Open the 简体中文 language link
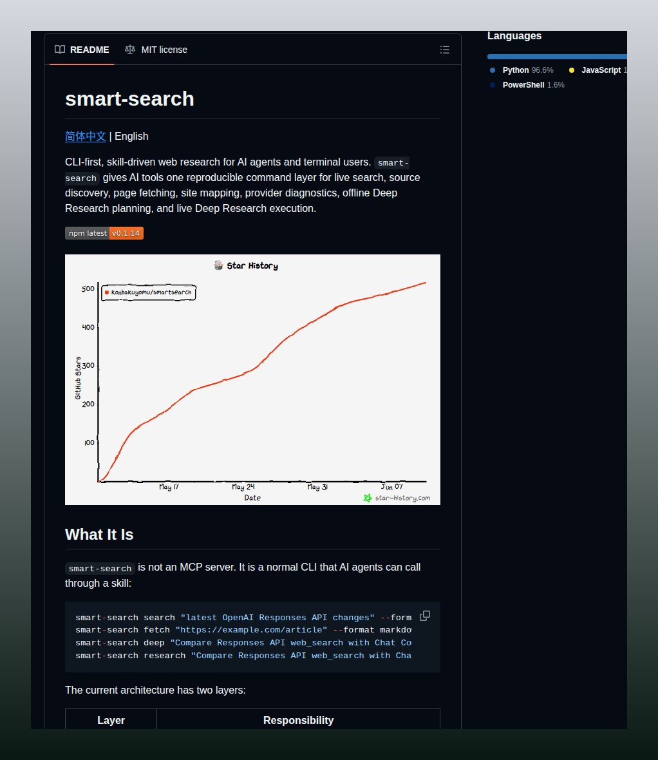Screen dimensions: 658x760 click(x=85, y=136)
